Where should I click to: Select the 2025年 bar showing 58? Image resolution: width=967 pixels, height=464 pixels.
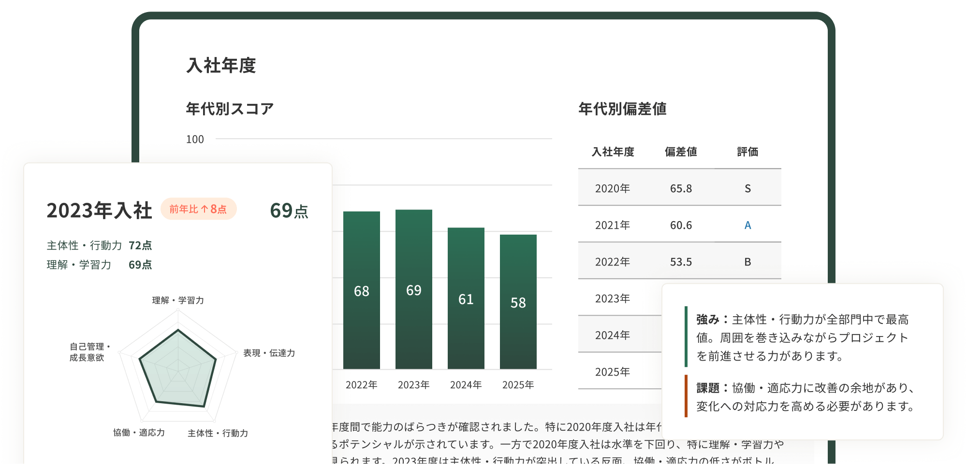[518, 302]
